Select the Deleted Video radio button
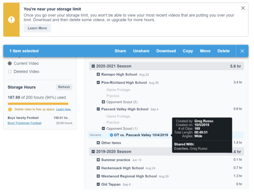The height and width of the screenshot is (194, 254). pos(10,72)
